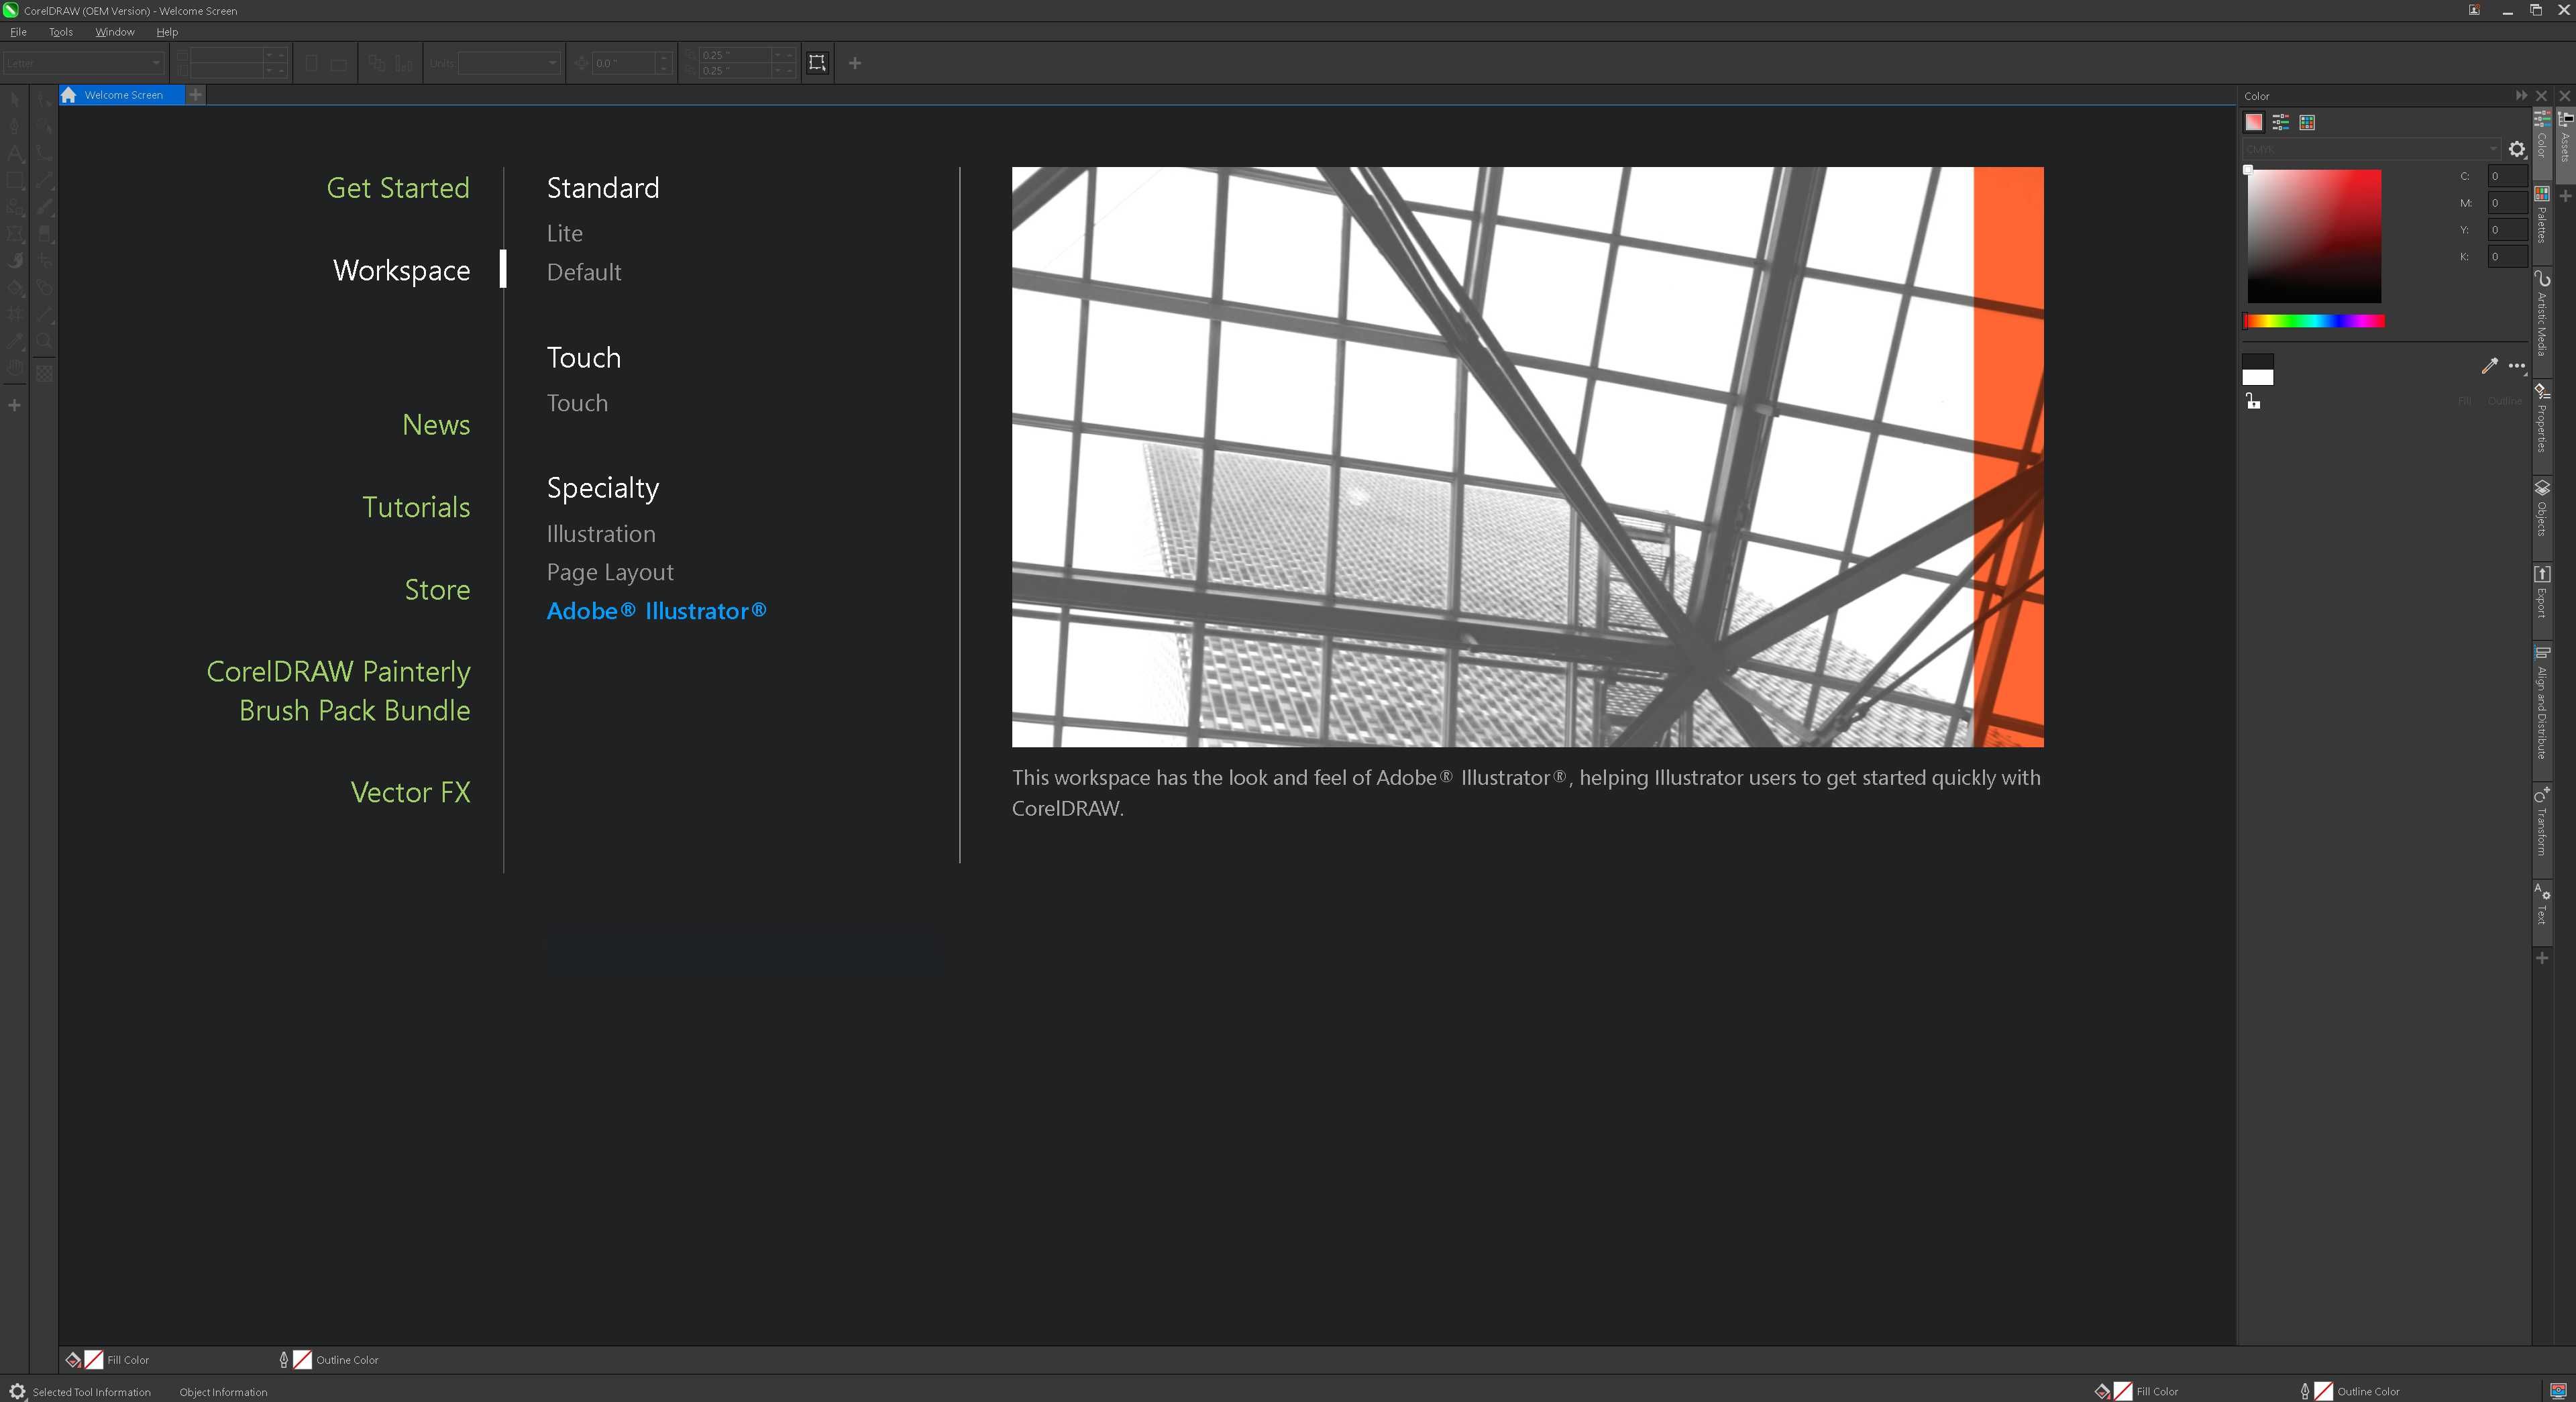This screenshot has height=1402, width=2576.
Task: Choose the Touch workspace option
Action: (577, 403)
